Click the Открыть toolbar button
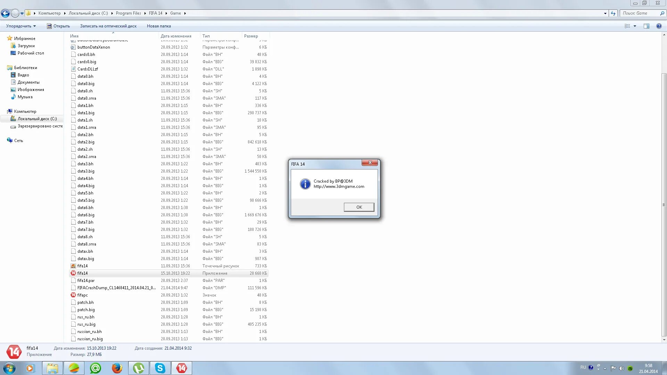 click(x=58, y=26)
